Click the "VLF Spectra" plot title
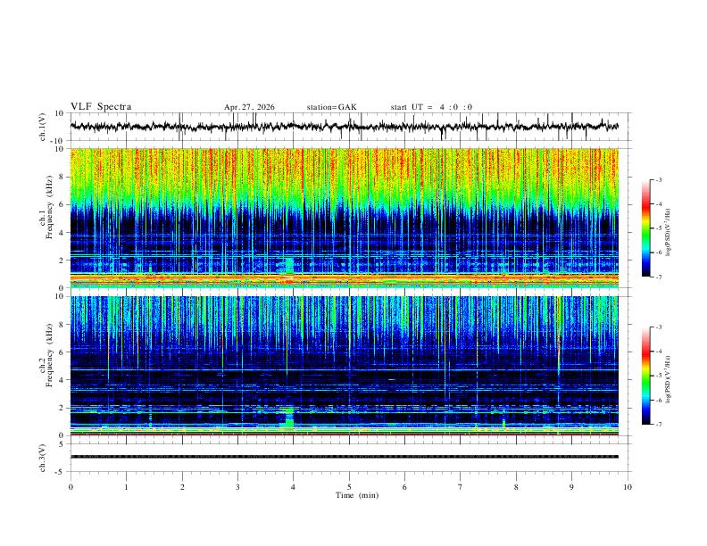The image size is (707, 546). pos(101,107)
